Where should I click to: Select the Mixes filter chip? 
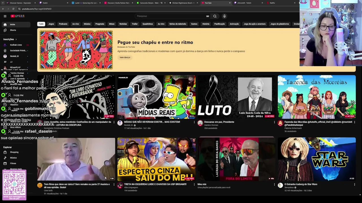click(x=112, y=24)
